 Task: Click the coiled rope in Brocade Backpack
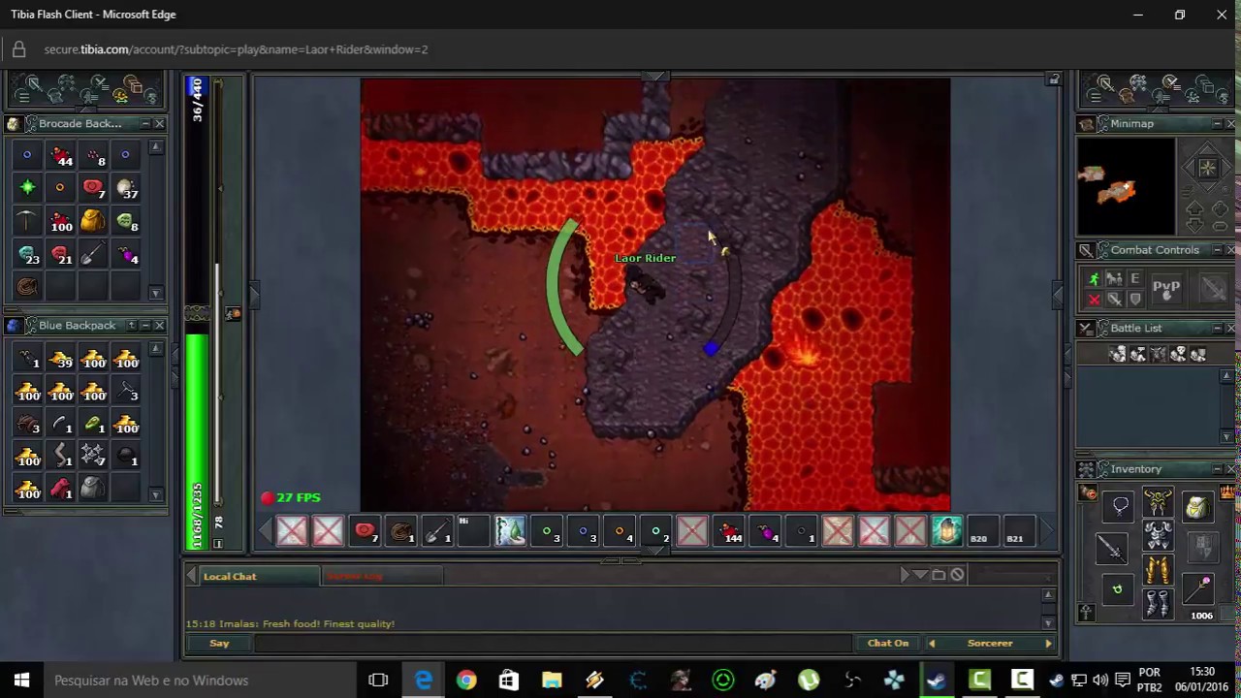(27, 287)
